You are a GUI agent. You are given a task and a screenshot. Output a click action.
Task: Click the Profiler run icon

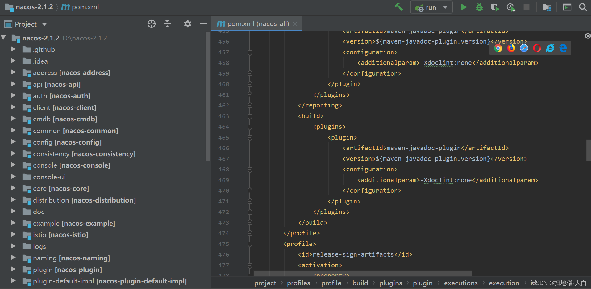511,7
